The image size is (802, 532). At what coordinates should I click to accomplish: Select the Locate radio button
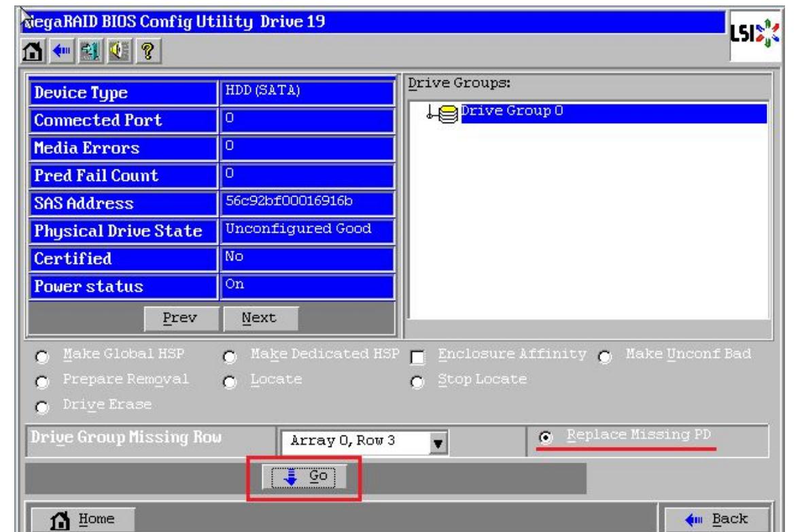[230, 382]
